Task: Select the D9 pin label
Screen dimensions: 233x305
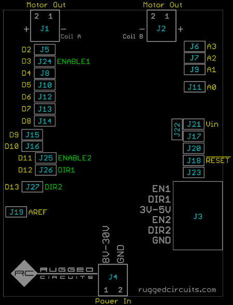Action: pos(14,135)
